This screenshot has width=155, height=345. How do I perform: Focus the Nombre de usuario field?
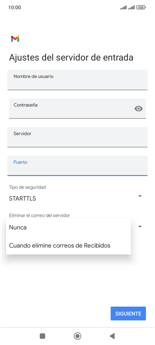coord(77,80)
